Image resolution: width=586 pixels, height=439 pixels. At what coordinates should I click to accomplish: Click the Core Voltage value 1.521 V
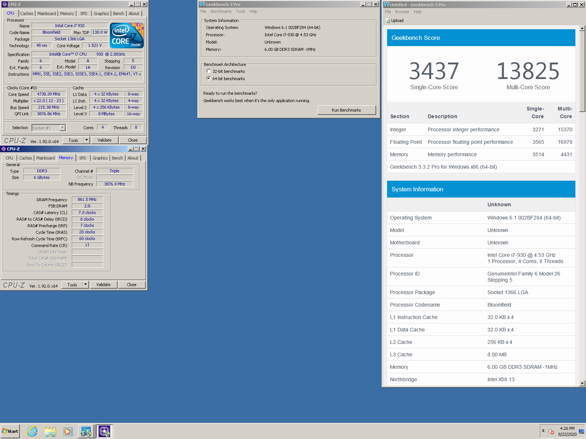(x=95, y=45)
